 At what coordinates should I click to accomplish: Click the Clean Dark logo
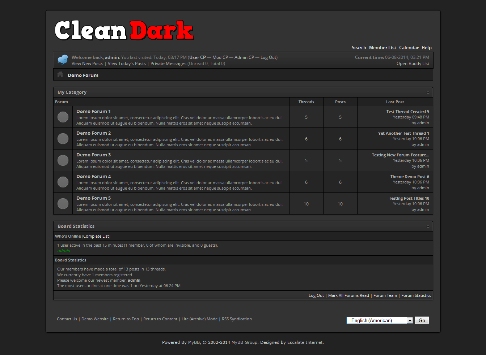[x=124, y=30]
